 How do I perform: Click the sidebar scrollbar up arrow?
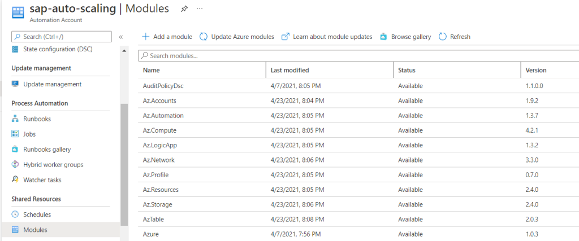tap(124, 50)
